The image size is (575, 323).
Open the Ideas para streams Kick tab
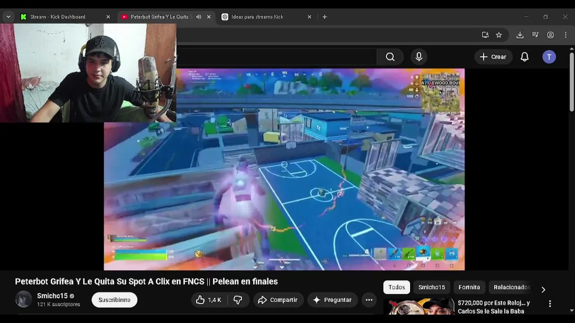pyautogui.click(x=257, y=17)
